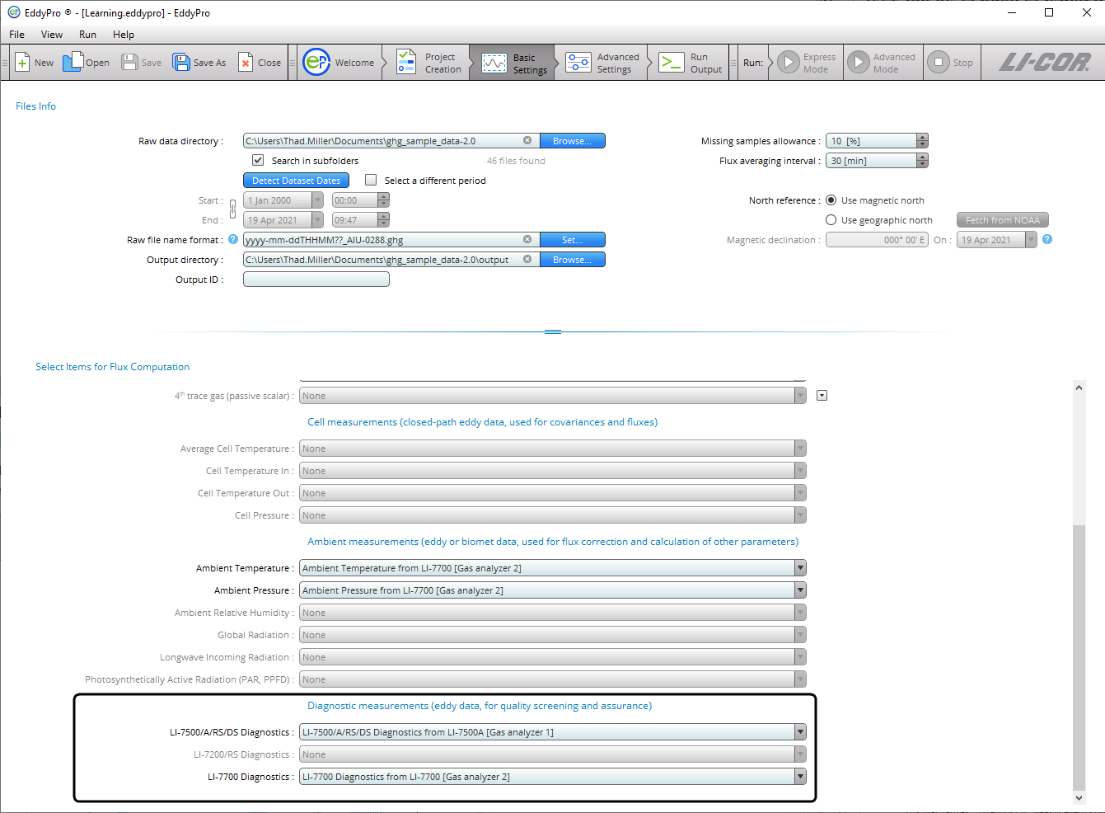Click the Detect Dataset Dates button
This screenshot has height=813, width=1105.
[296, 181]
